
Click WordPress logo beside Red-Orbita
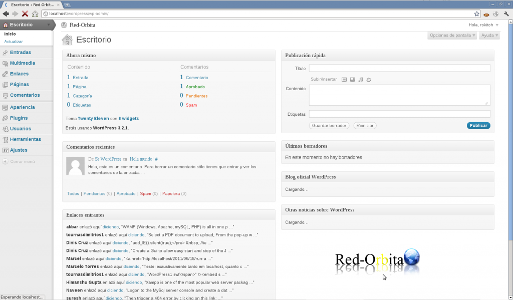pos(64,25)
